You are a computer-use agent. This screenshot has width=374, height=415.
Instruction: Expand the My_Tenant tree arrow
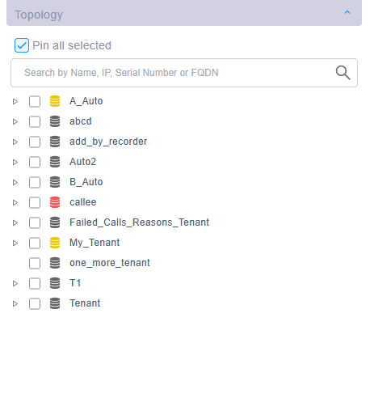click(x=15, y=243)
